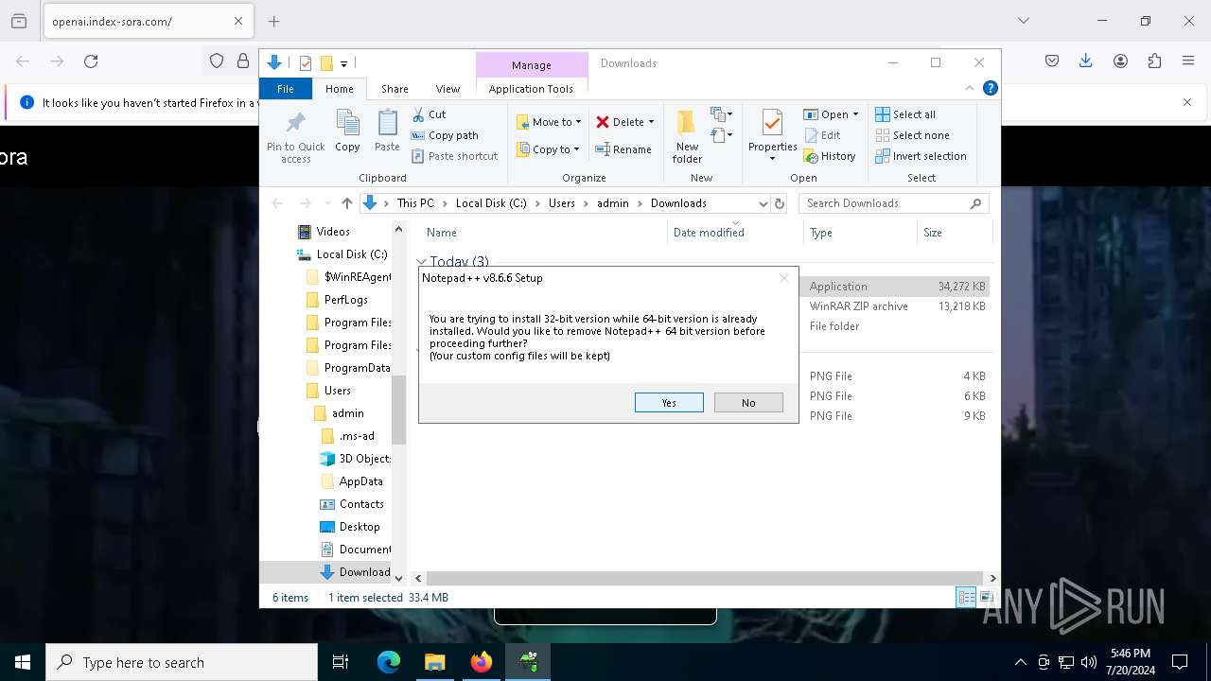This screenshot has width=1211, height=681.
Task: Open the PerfLogs folder in tree
Action: click(x=345, y=300)
